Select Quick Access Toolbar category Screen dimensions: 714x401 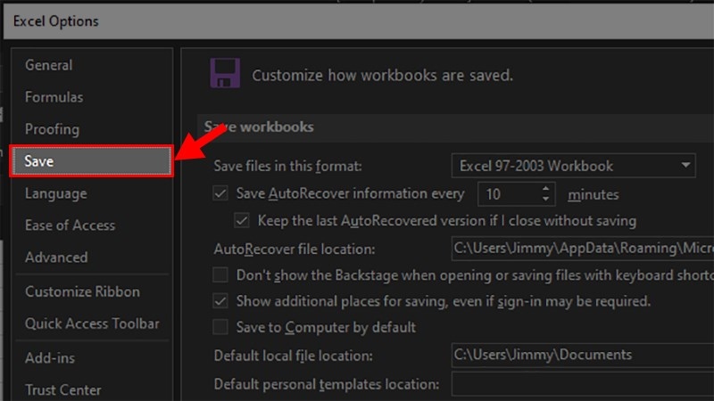tap(92, 323)
